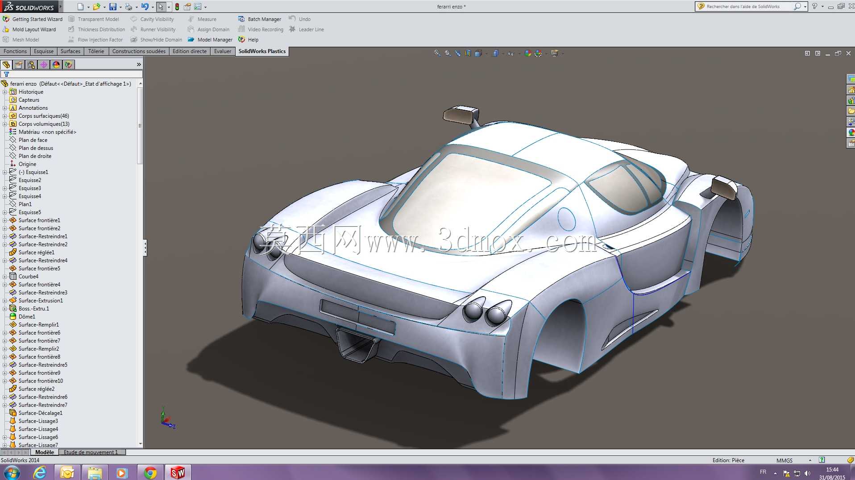
Task: Open the dropdown arrow beside the New icon
Action: [88, 7]
